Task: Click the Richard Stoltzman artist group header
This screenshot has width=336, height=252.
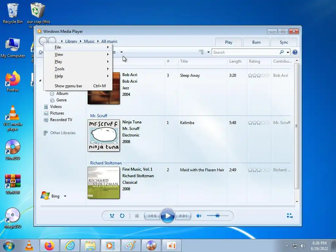Action: (x=106, y=163)
